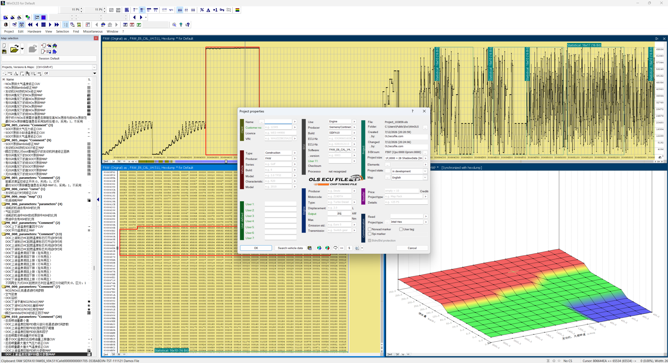Click the Search vehicle data button
This screenshot has width=668, height=363.
click(290, 248)
